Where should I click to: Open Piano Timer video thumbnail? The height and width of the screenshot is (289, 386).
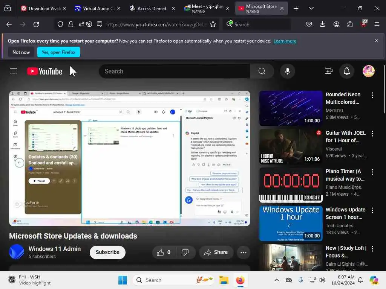point(291,185)
